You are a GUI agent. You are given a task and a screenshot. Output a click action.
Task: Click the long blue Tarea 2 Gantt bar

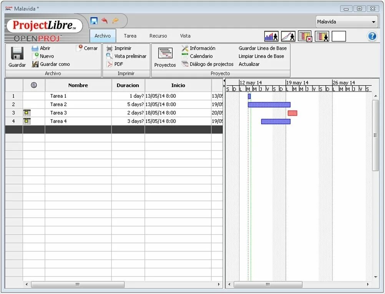coord(269,105)
